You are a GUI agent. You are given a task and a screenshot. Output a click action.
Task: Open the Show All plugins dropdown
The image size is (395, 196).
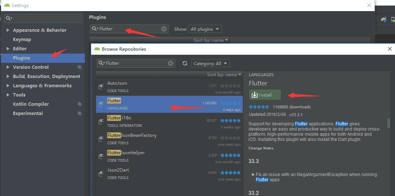point(205,29)
